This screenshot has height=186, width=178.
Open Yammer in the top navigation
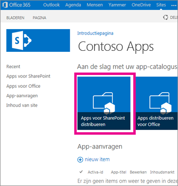tap(117, 5)
